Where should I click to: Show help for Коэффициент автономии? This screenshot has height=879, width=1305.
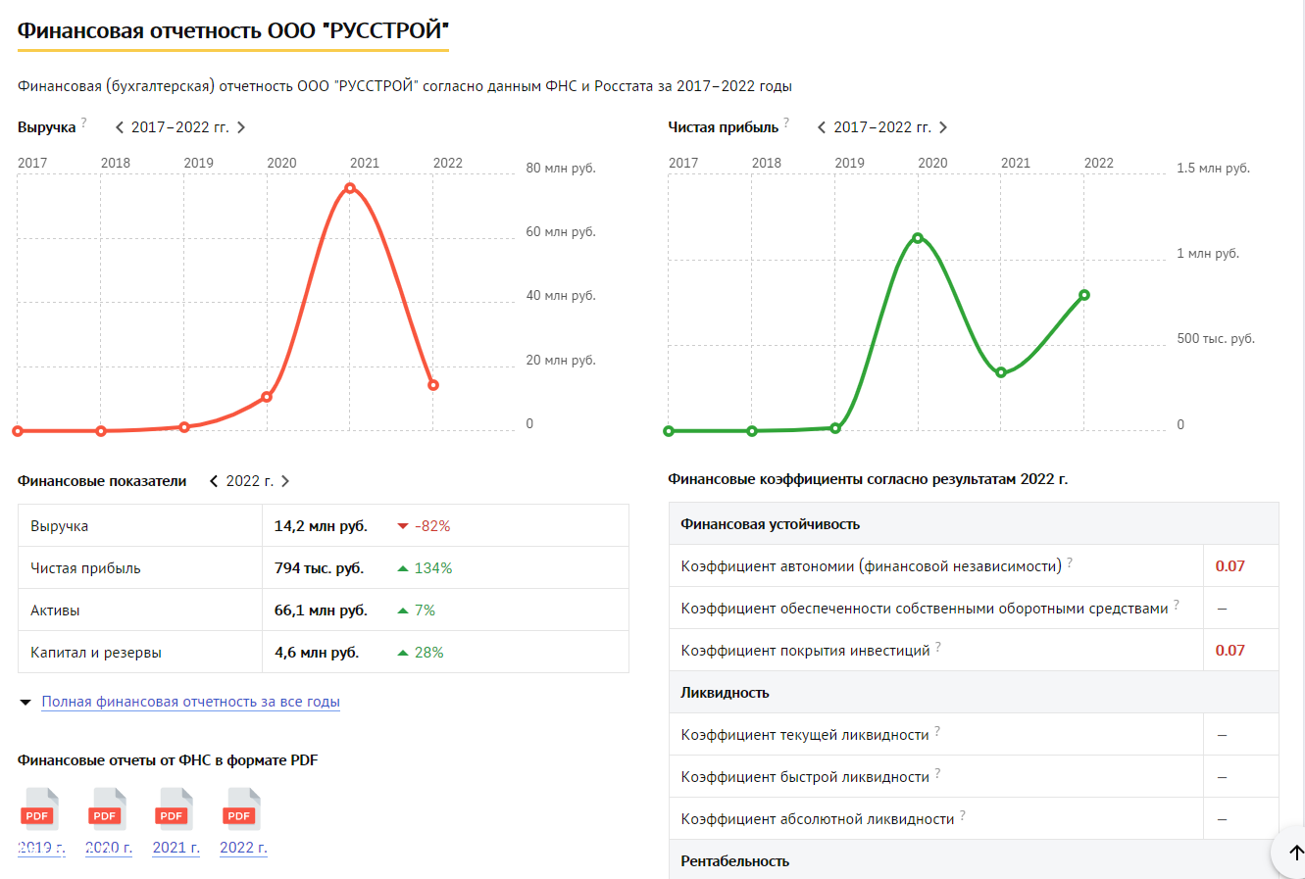(x=1070, y=562)
